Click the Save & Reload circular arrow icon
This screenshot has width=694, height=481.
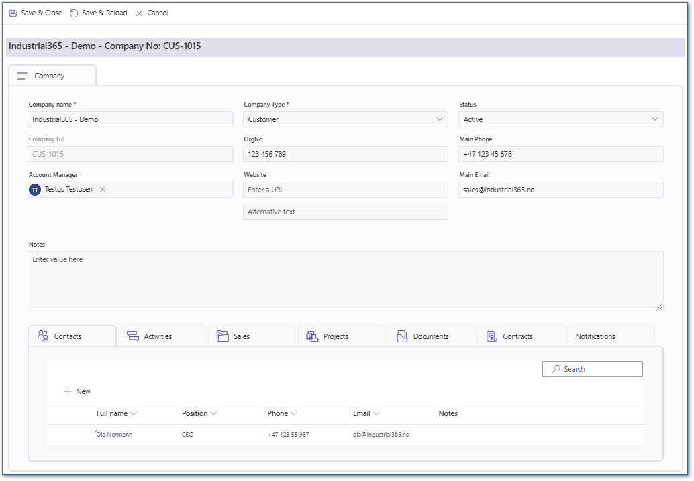coord(74,13)
